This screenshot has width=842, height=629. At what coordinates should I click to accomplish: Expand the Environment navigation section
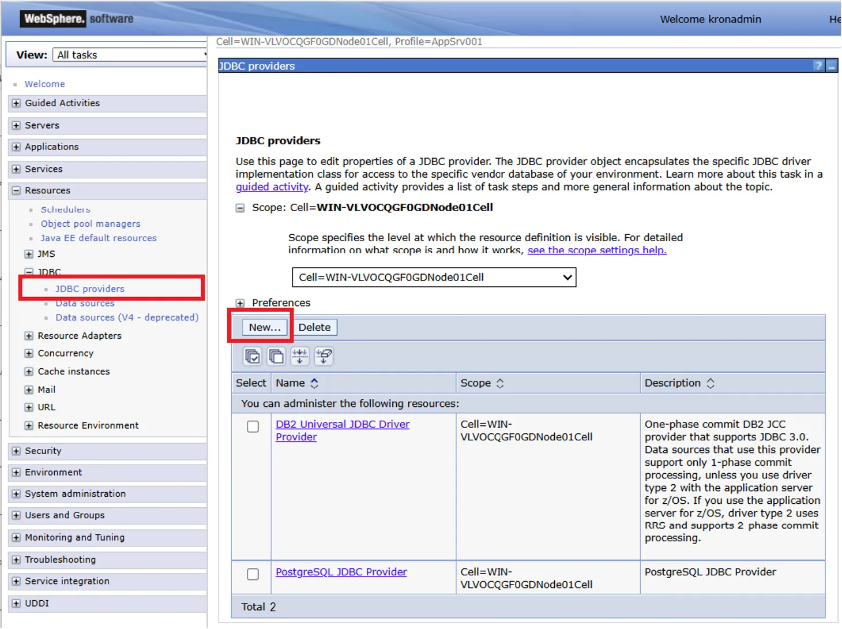(x=16, y=472)
